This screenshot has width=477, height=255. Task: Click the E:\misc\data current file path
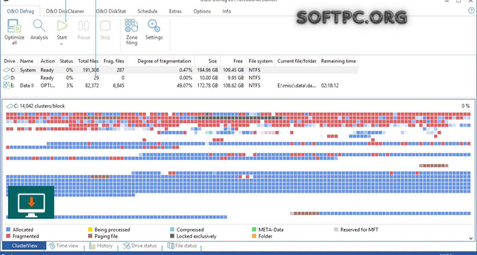[297, 86]
